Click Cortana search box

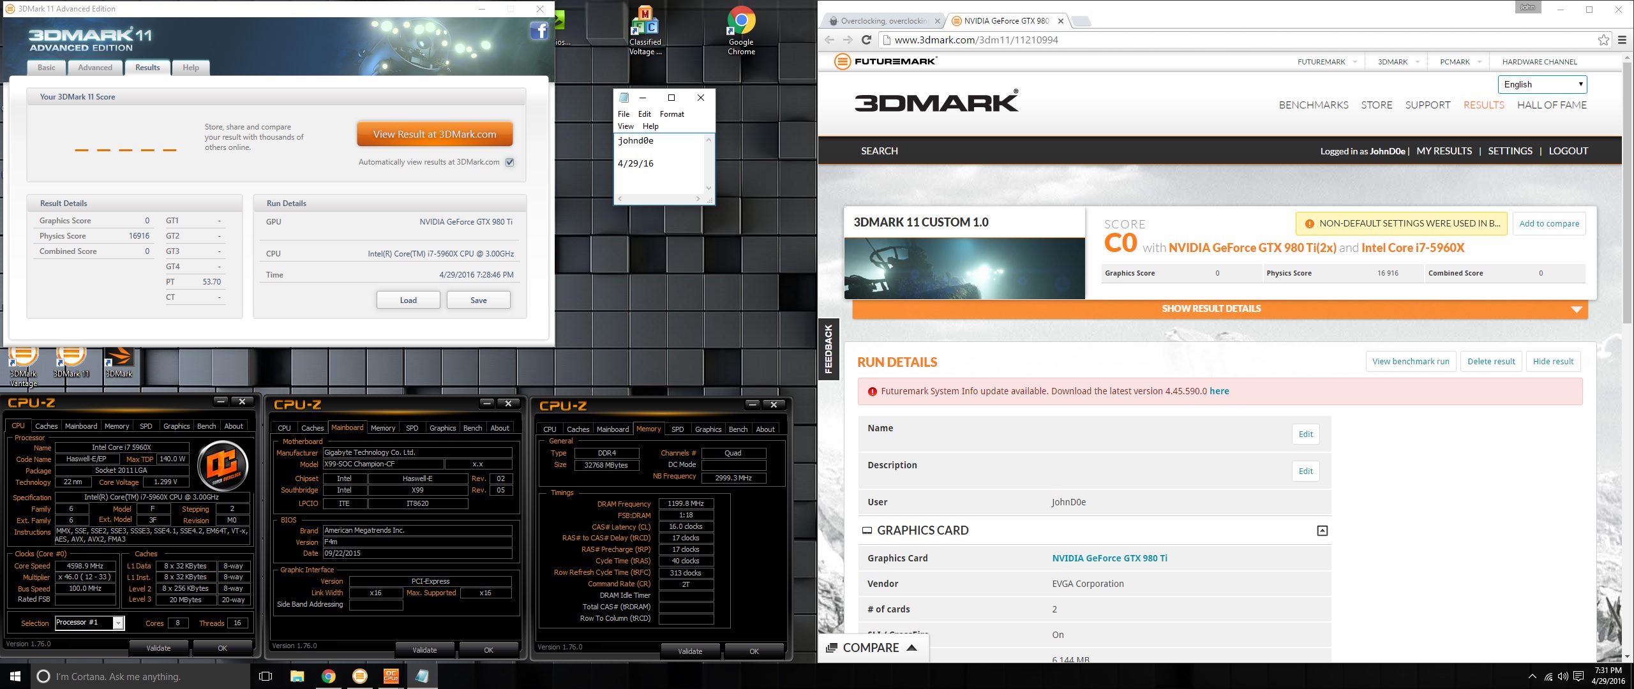(140, 676)
